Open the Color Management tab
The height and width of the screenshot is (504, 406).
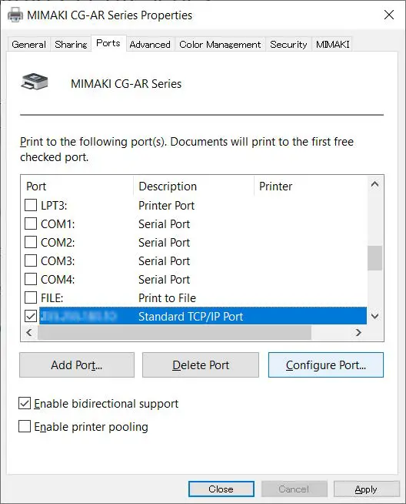(220, 45)
